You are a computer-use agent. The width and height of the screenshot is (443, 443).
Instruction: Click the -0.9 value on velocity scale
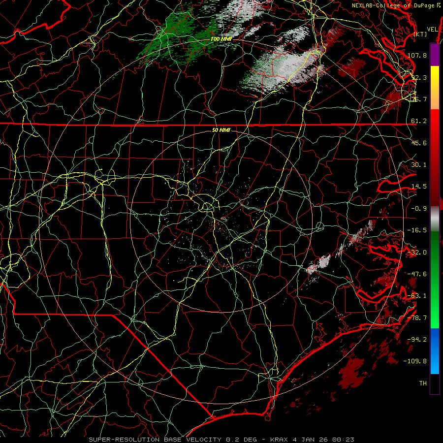(x=419, y=209)
